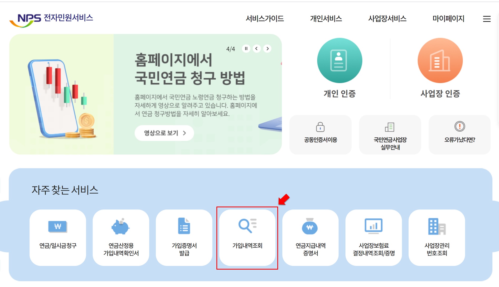The height and width of the screenshot is (287, 499).
Task: Expand the hamburger navigation menu
Action: point(486,19)
